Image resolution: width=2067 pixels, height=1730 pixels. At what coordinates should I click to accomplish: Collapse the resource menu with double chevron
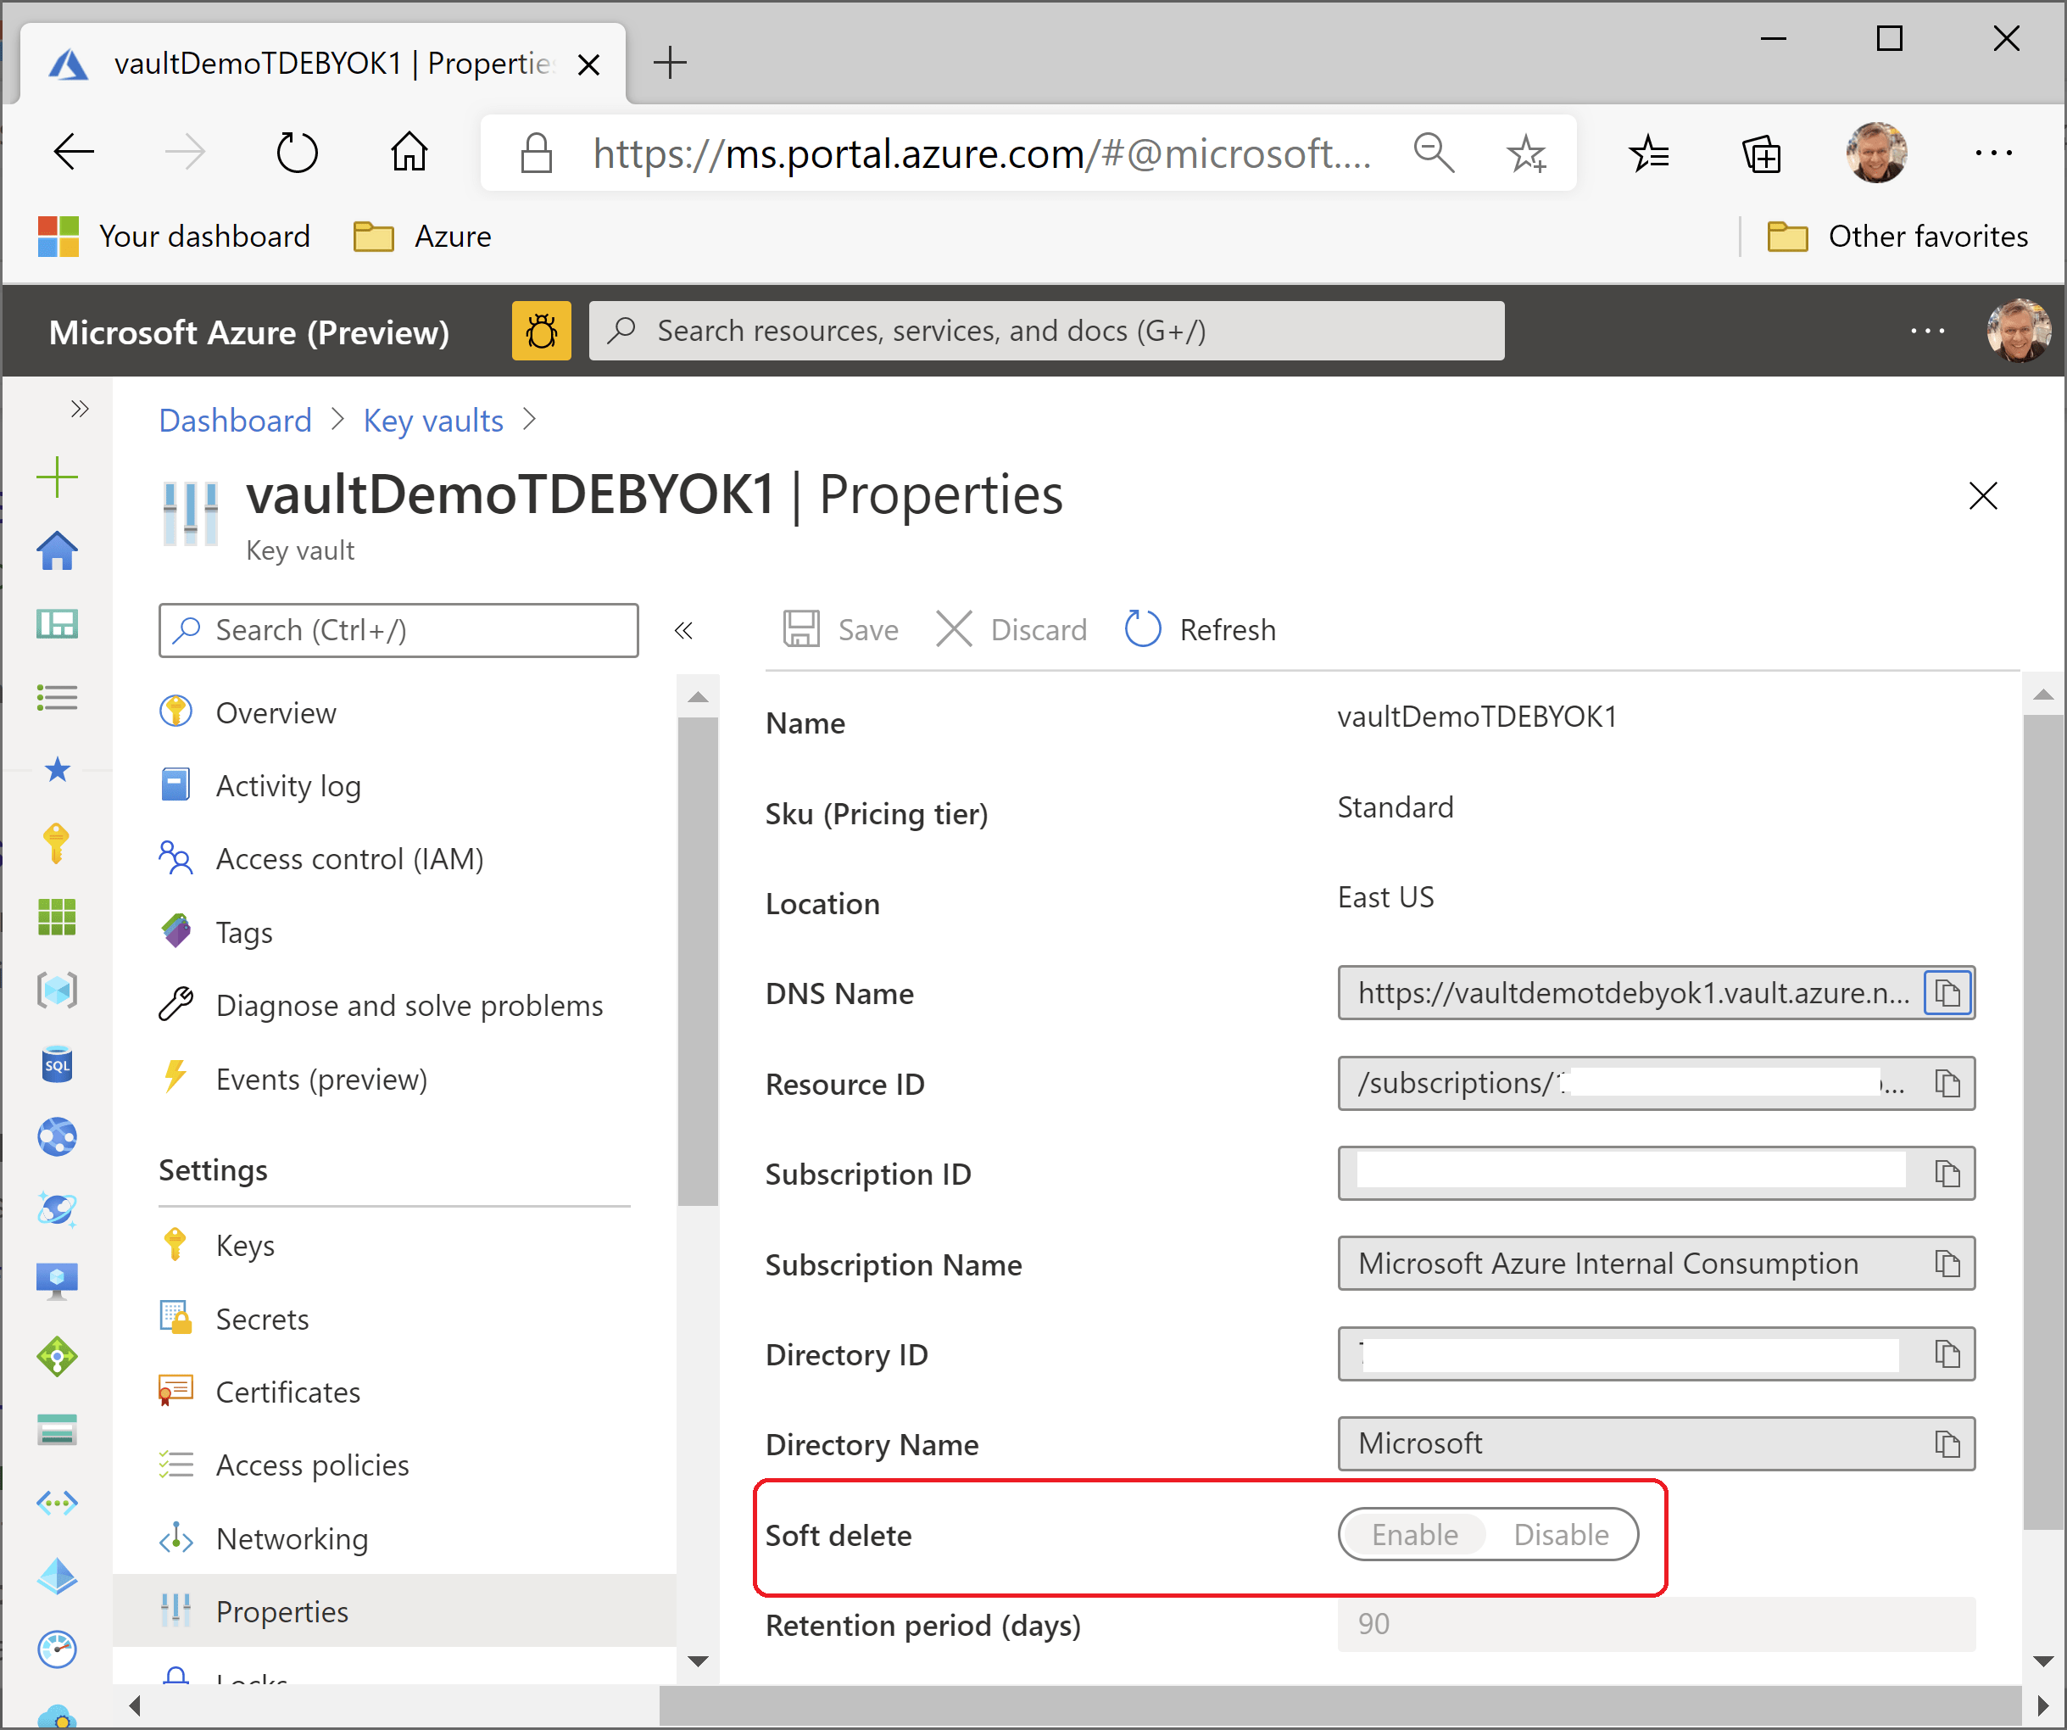683,630
